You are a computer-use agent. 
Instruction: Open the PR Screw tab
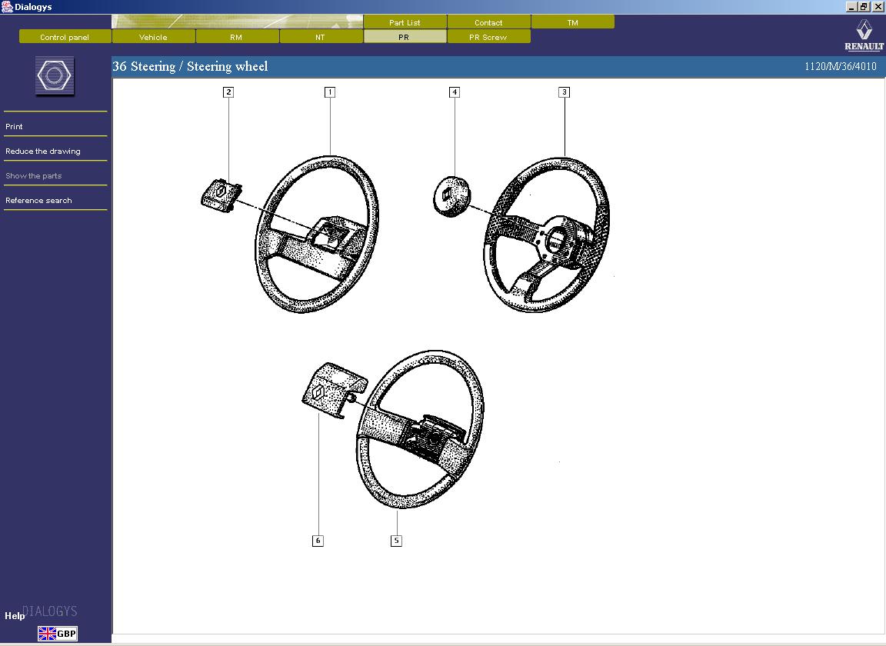488,37
